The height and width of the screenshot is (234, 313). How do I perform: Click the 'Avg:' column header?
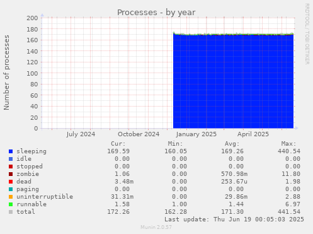232,144
